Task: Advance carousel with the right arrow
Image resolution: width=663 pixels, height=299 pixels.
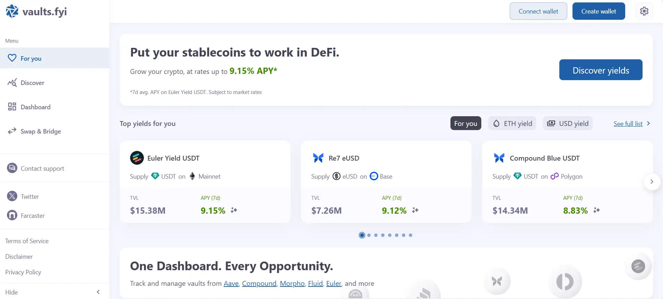Action: pyautogui.click(x=652, y=181)
